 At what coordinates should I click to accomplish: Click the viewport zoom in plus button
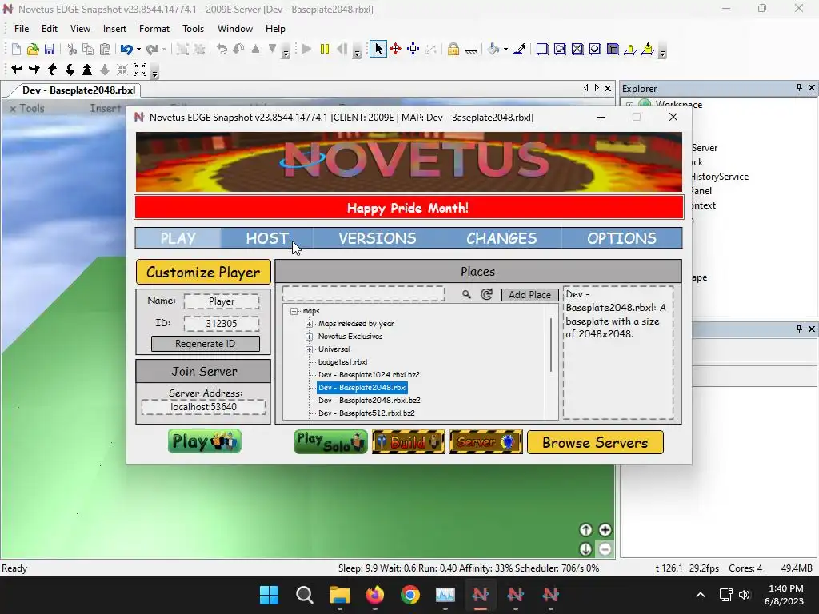605,530
